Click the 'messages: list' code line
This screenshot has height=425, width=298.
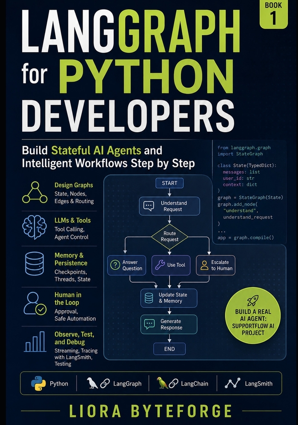point(241,172)
